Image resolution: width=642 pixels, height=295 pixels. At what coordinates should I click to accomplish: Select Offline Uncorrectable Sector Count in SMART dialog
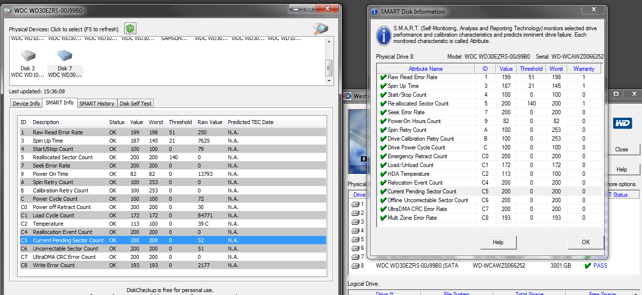489,200
